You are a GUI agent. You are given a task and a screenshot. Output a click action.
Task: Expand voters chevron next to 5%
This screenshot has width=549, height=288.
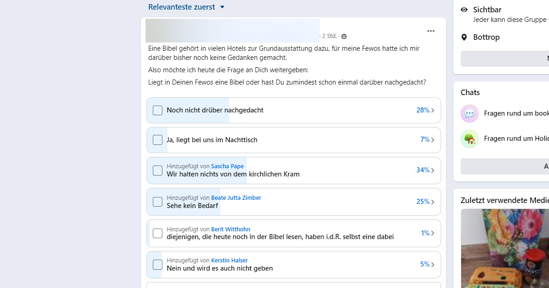click(x=433, y=264)
